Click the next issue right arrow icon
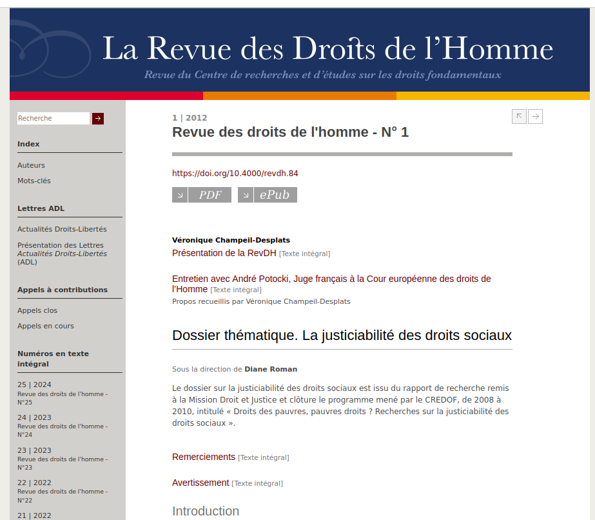Viewport: 595px width, 520px height. tap(536, 116)
